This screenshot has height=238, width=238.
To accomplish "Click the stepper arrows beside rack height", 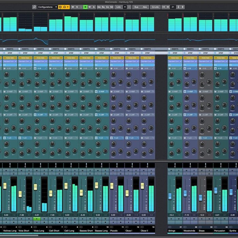I will 183,7.
